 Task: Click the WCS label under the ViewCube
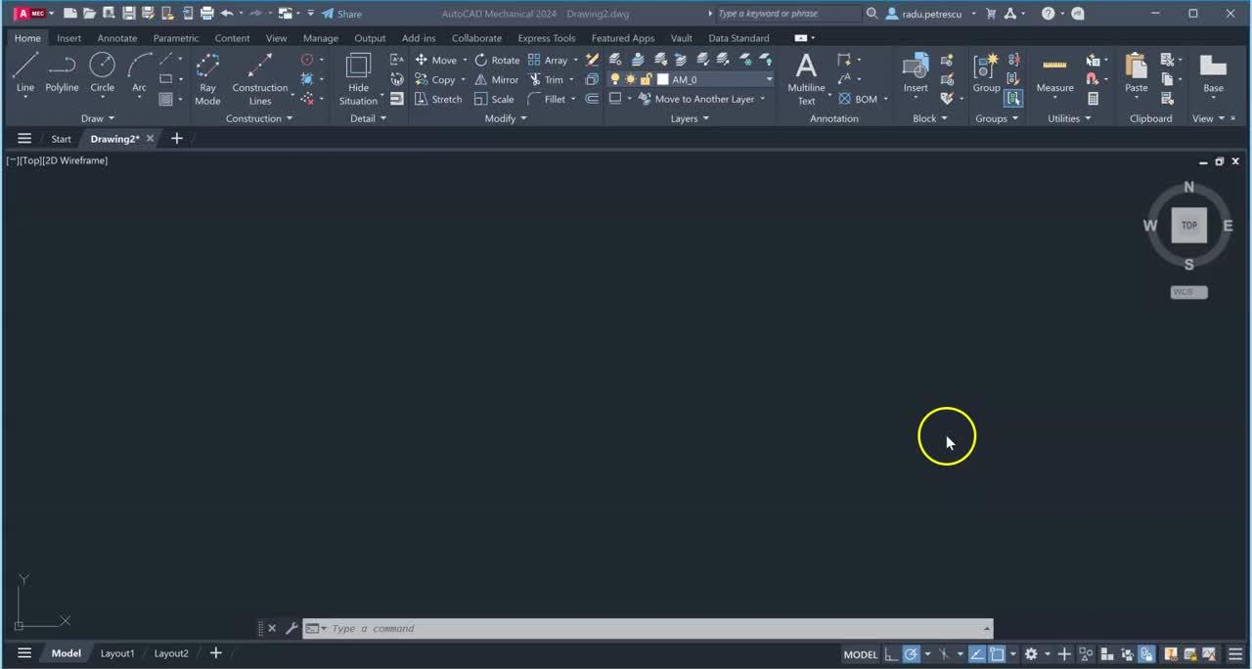point(1188,291)
